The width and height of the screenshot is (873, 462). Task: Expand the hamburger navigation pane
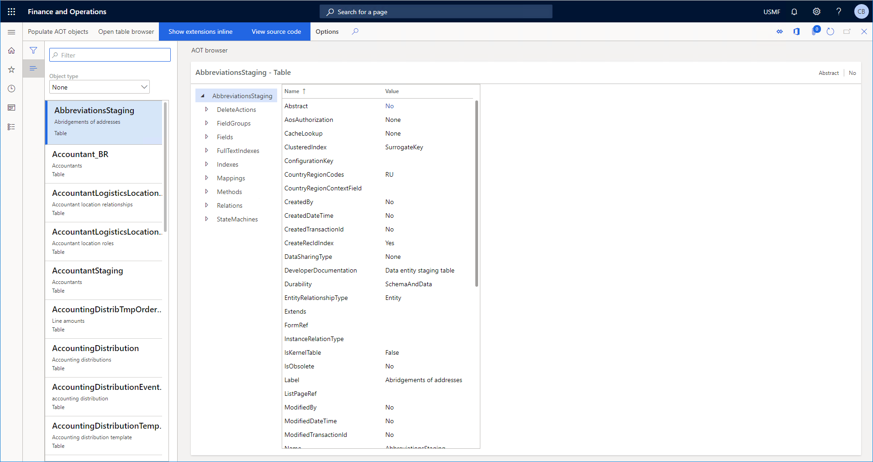coord(11,32)
